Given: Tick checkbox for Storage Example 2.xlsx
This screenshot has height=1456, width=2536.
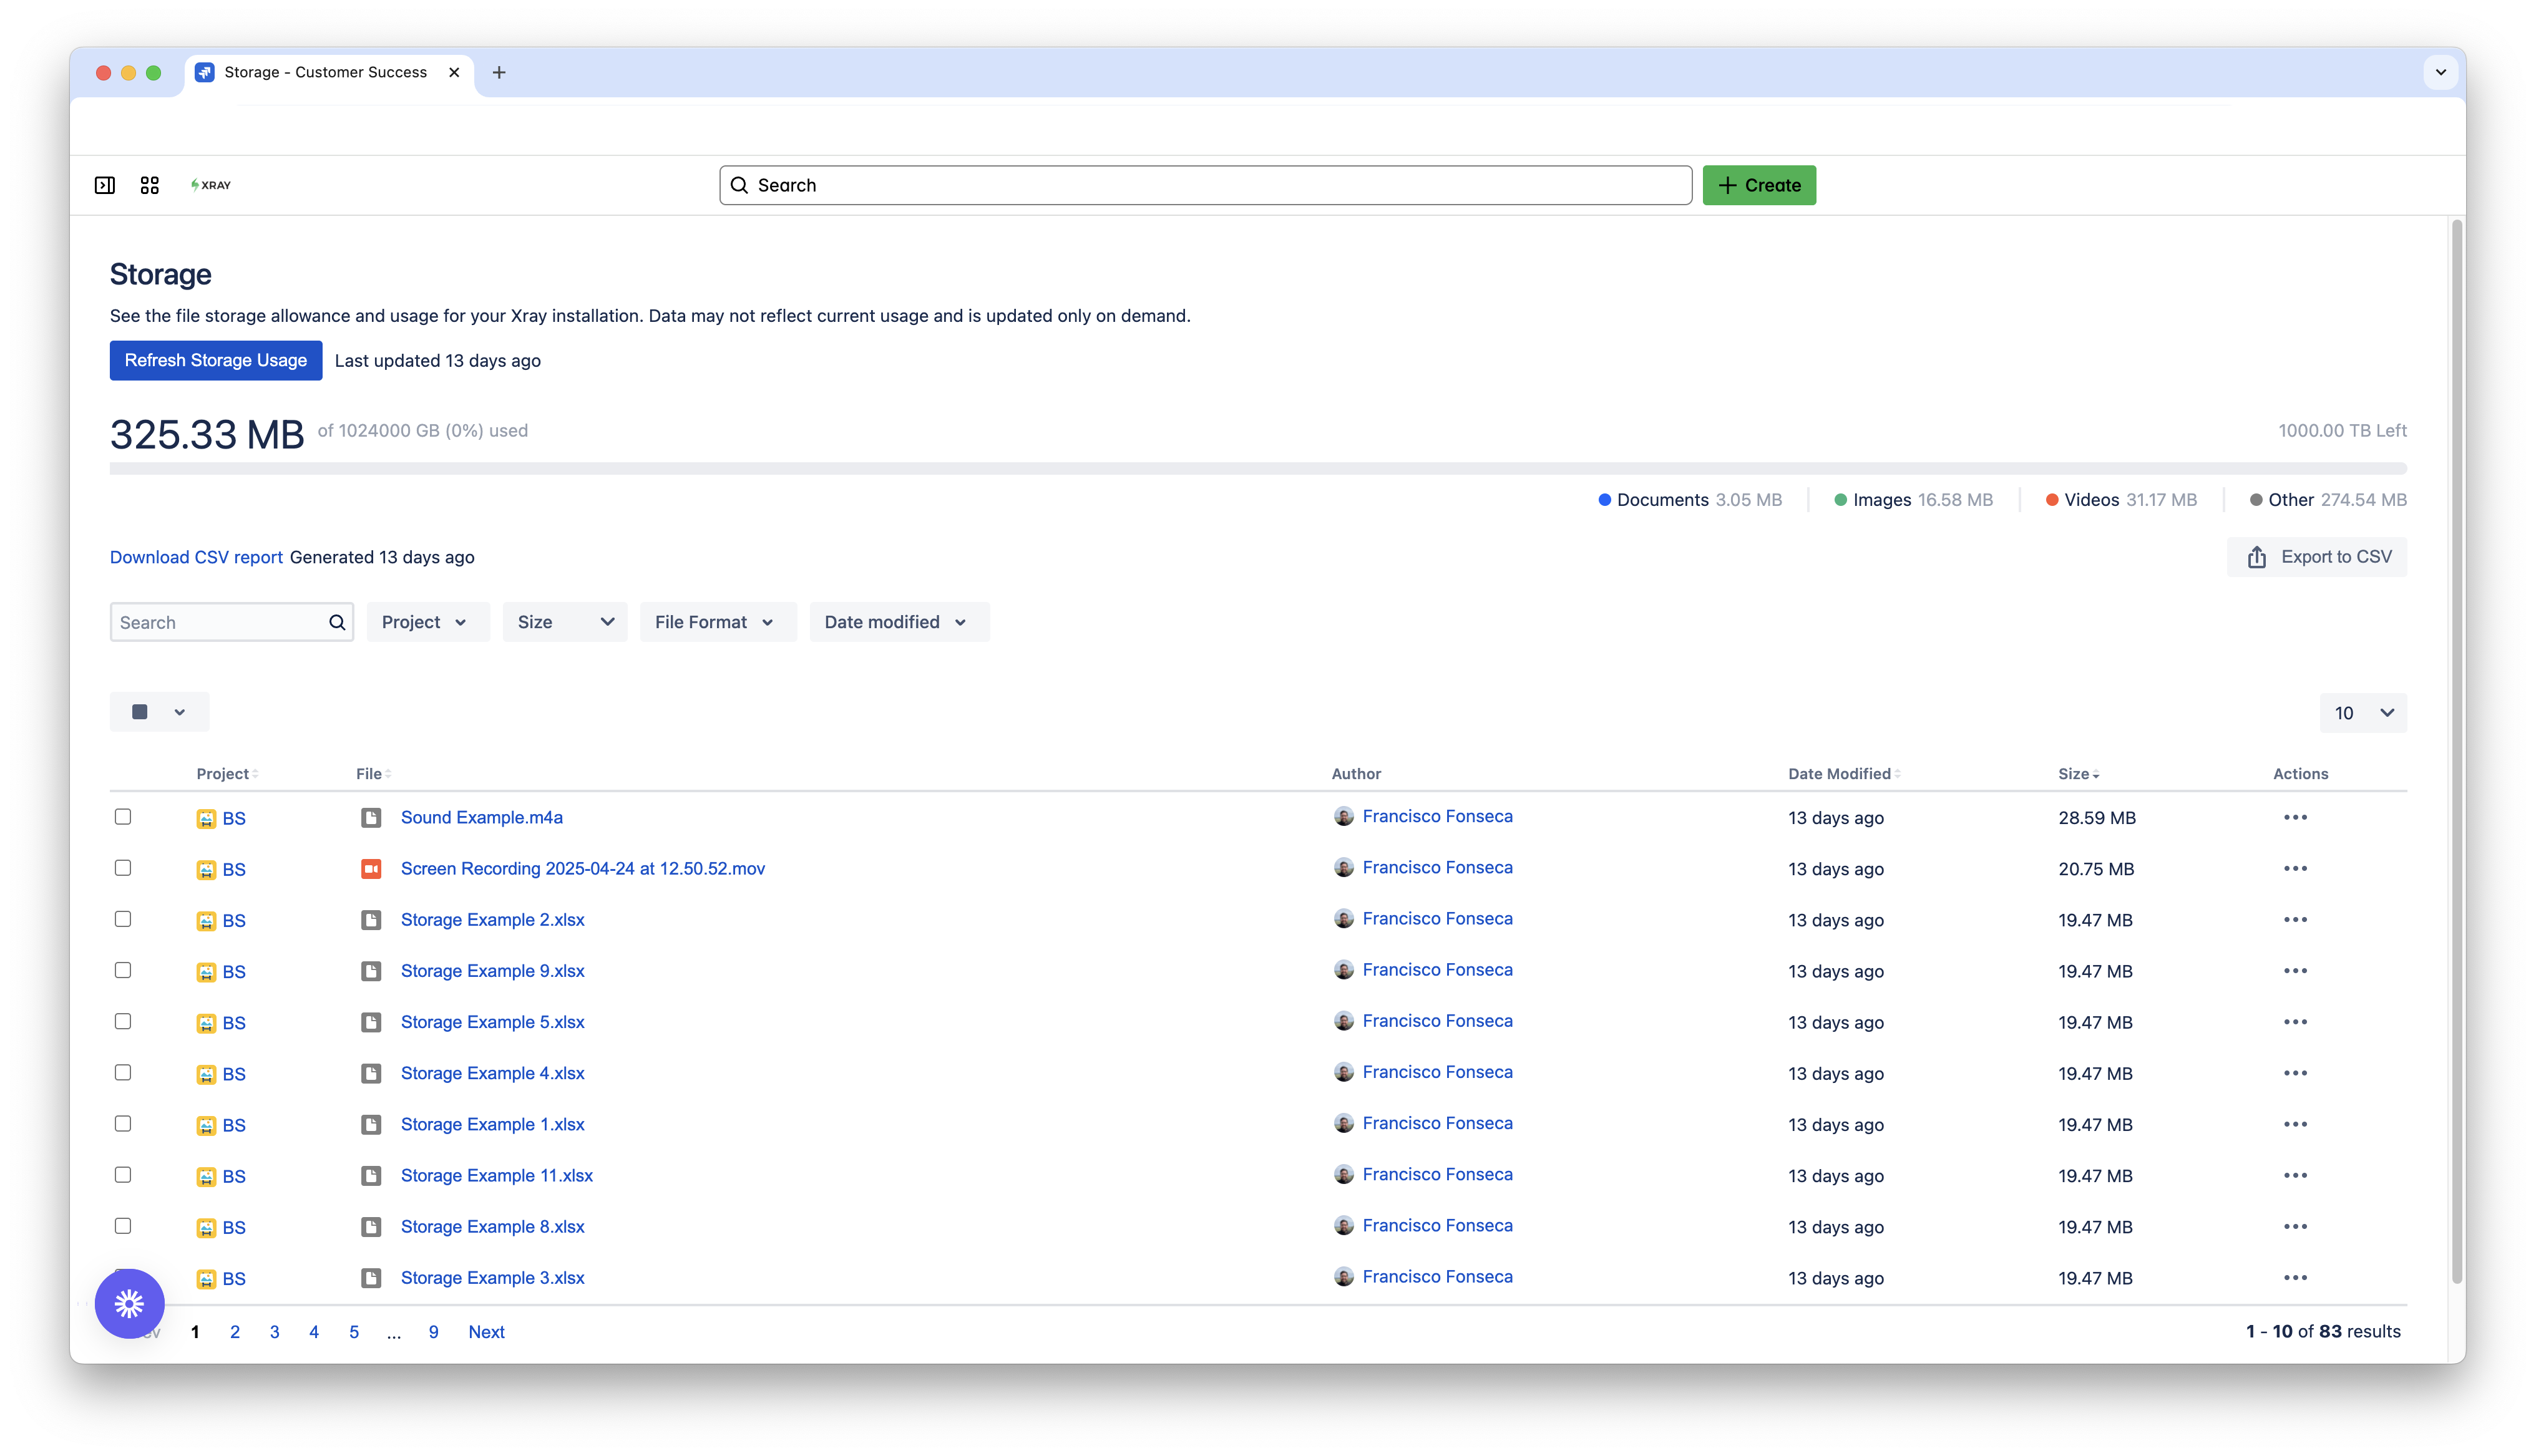Looking at the screenshot, I should pyautogui.click(x=123, y=919).
